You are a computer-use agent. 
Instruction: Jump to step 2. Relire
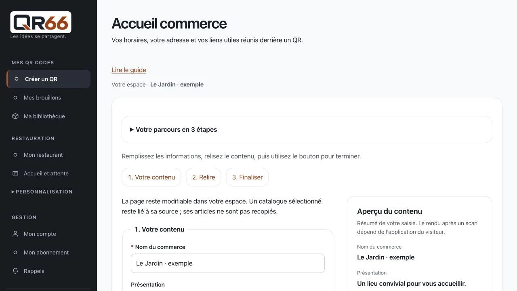pyautogui.click(x=204, y=177)
